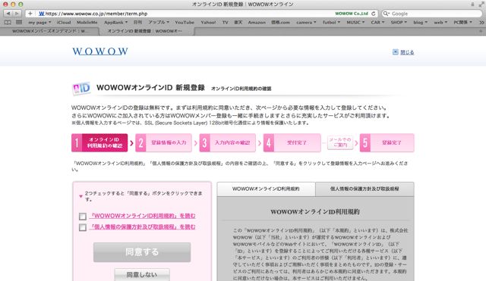Open the TV bookmark
This screenshot has width=486, height=281.
(226, 22)
